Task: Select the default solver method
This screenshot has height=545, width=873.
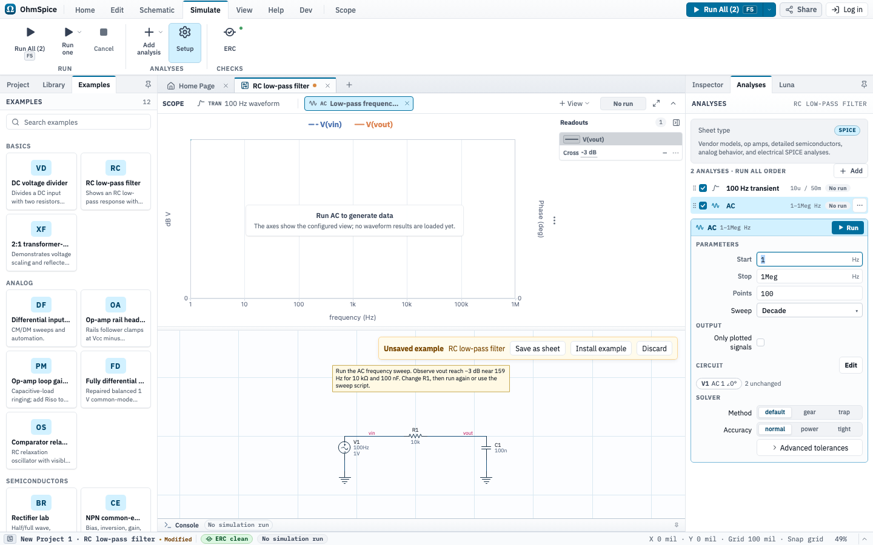Action: (775, 412)
